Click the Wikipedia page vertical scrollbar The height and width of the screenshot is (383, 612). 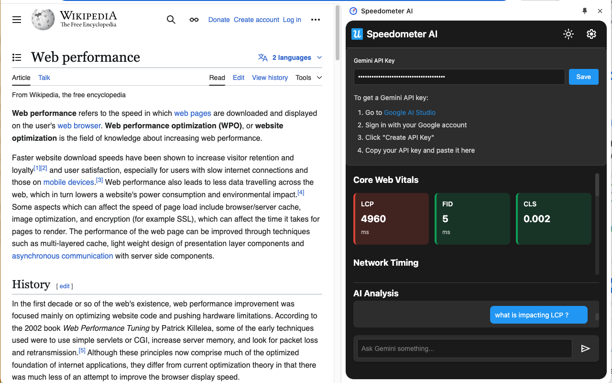338,32
